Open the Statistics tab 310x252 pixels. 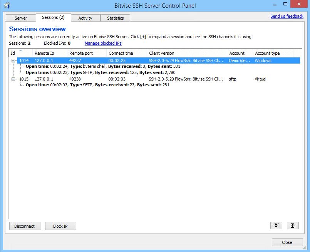pyautogui.click(x=116, y=18)
